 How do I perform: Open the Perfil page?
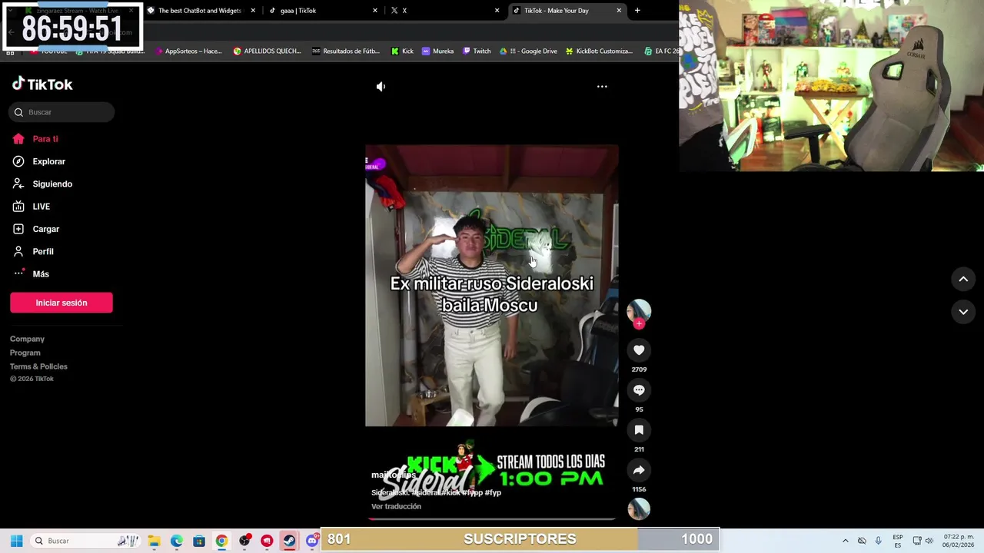33,251
